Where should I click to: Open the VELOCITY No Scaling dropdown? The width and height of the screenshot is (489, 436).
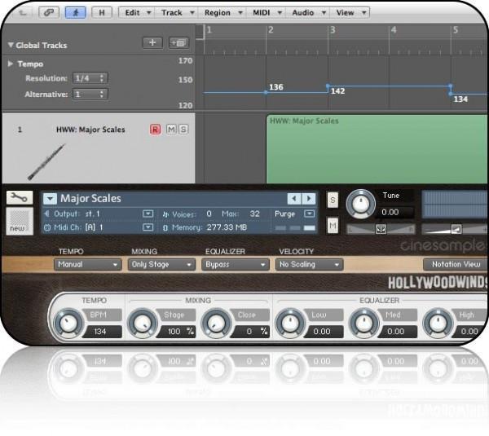pyautogui.click(x=310, y=265)
